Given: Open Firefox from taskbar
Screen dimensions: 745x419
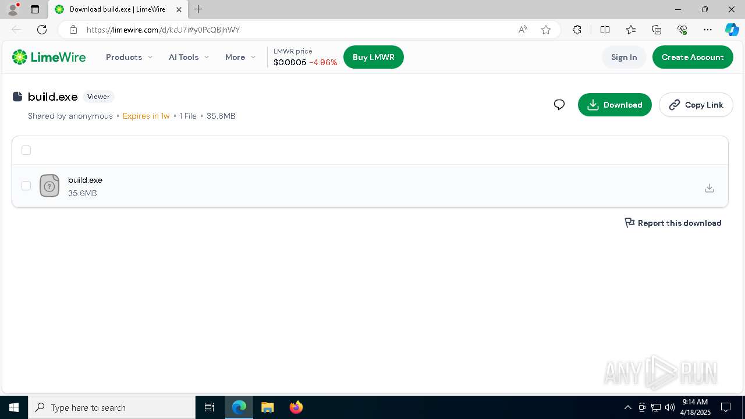Looking at the screenshot, I should point(296,407).
